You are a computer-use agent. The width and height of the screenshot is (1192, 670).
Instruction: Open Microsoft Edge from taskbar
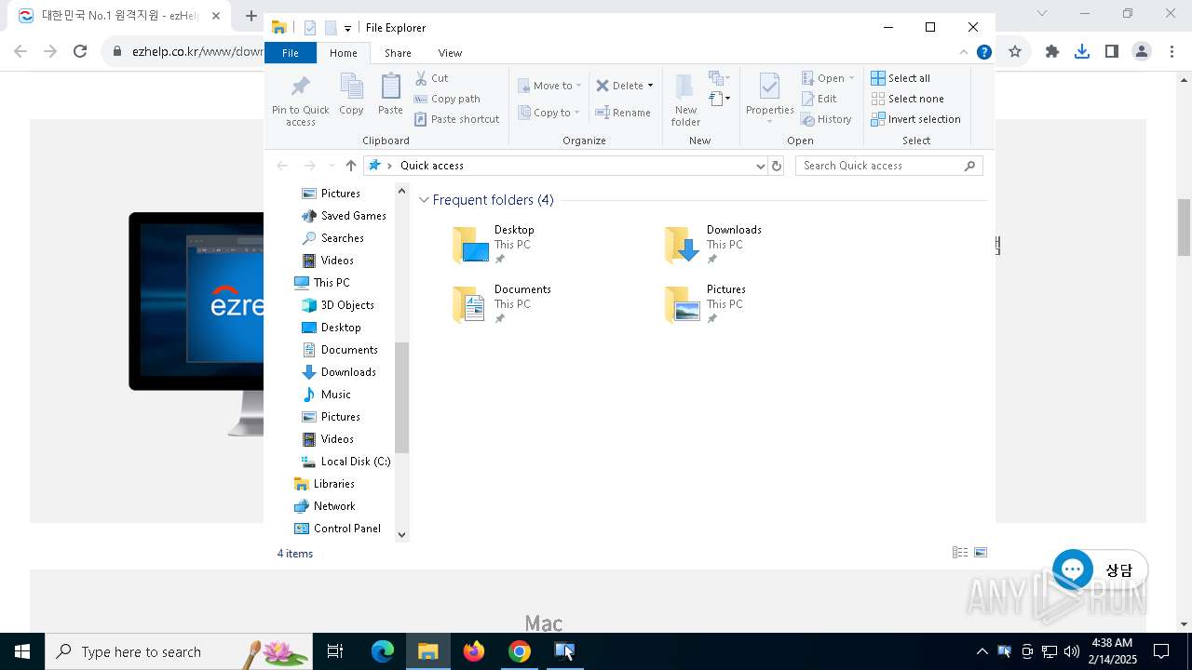click(x=383, y=651)
